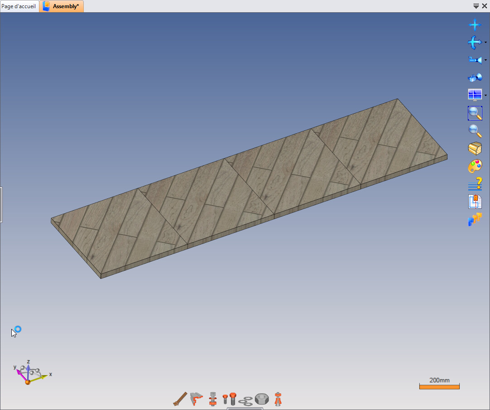
Task: Open the wood block rendering mode icon
Action: coord(475,149)
